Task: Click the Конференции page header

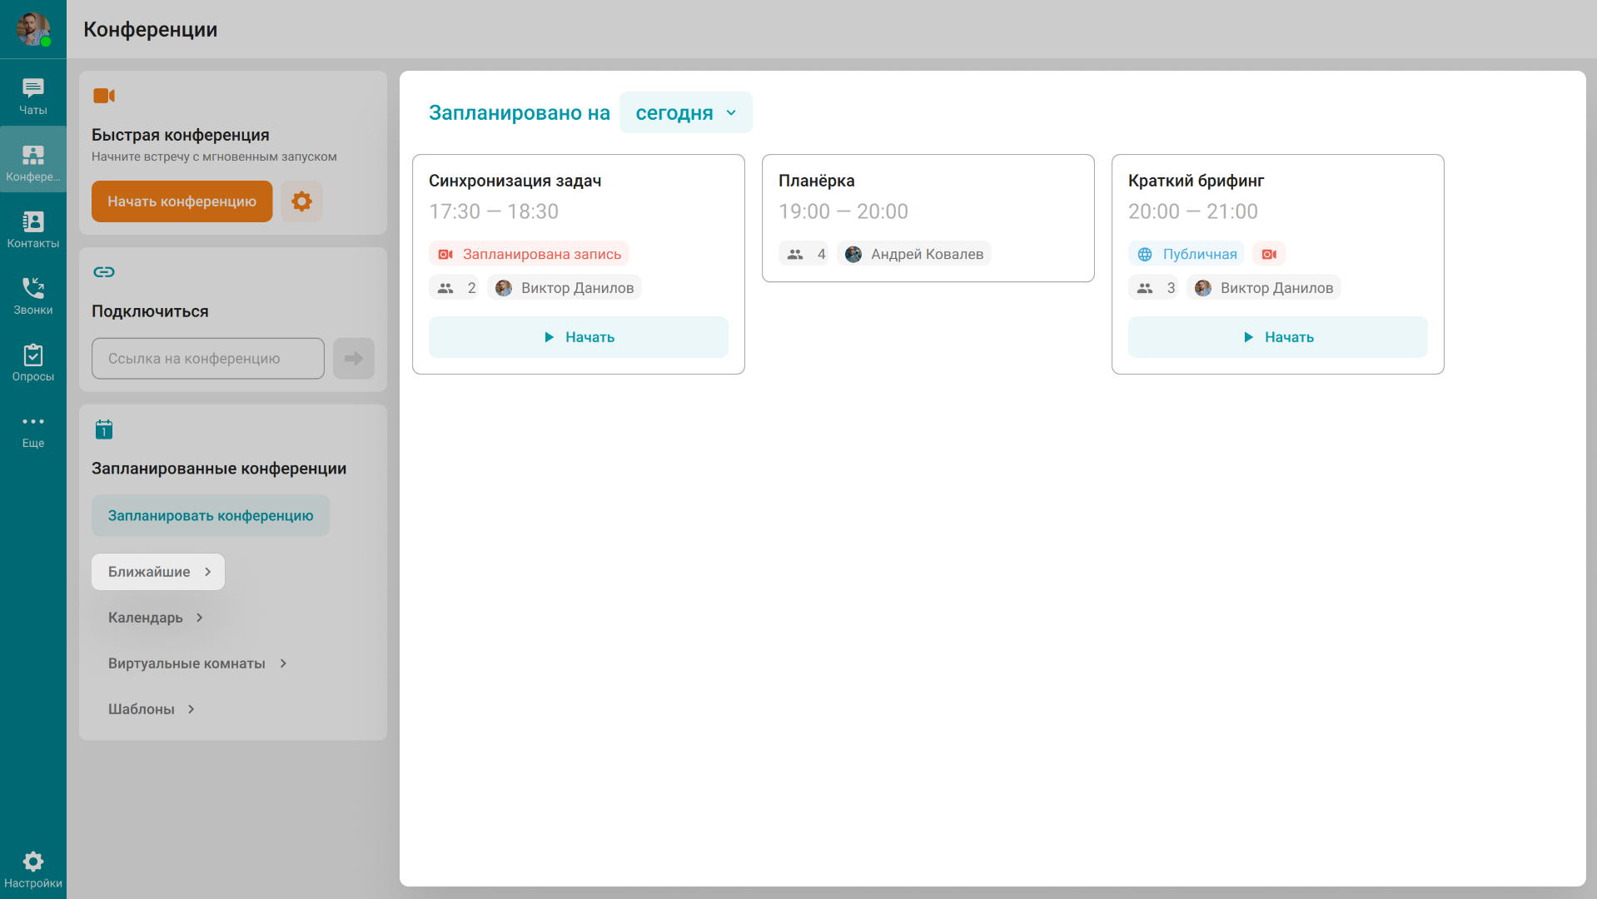Action: [x=150, y=29]
